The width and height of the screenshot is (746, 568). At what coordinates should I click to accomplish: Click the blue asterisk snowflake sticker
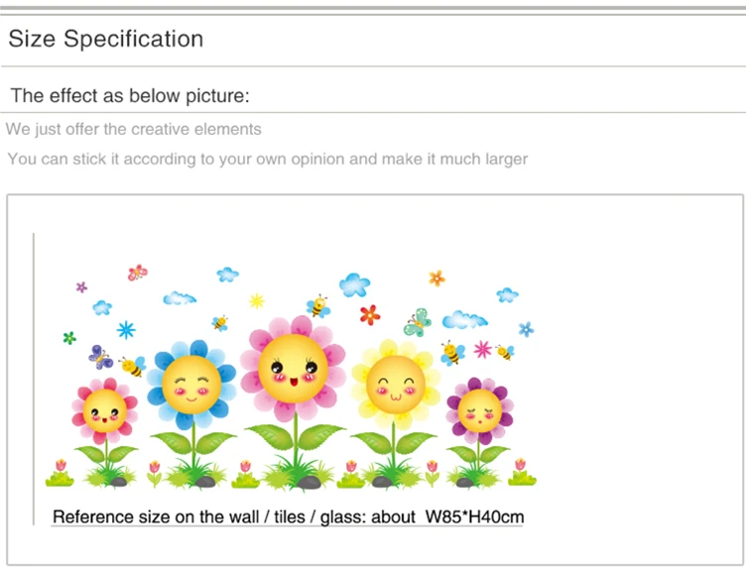pos(126,329)
